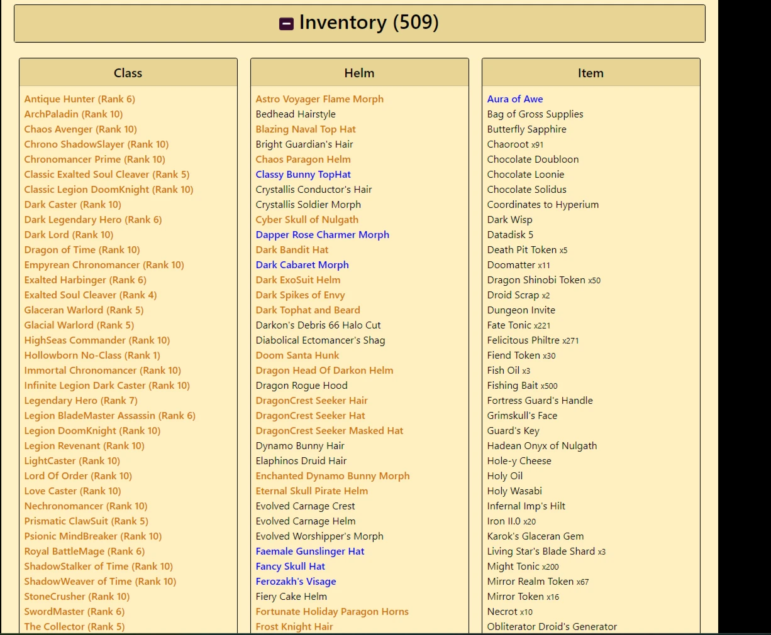Open ArchPaladin (Rank 10) link
Screen dimensions: 771x635
[x=74, y=114]
